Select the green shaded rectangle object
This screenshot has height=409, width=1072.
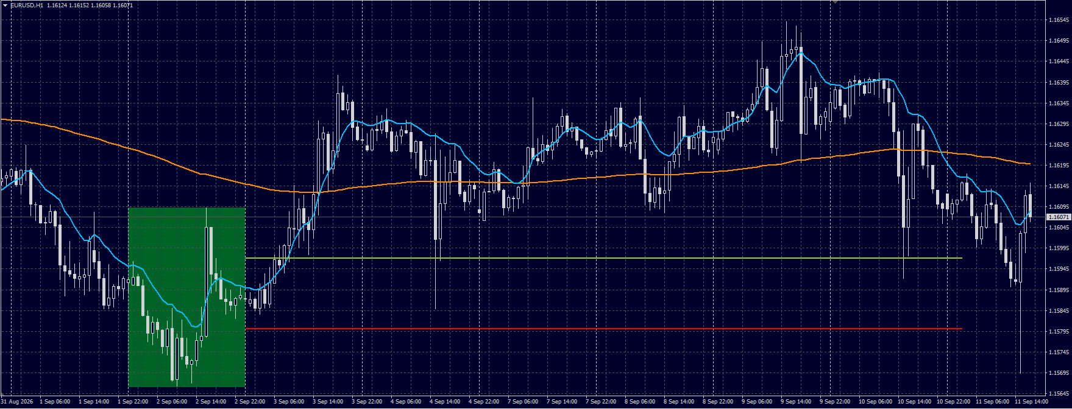186,297
